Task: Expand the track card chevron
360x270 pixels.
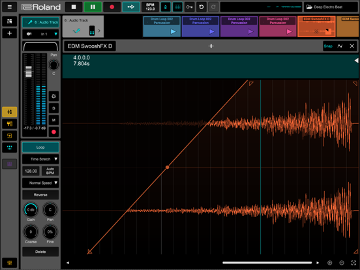Action: pos(99,31)
